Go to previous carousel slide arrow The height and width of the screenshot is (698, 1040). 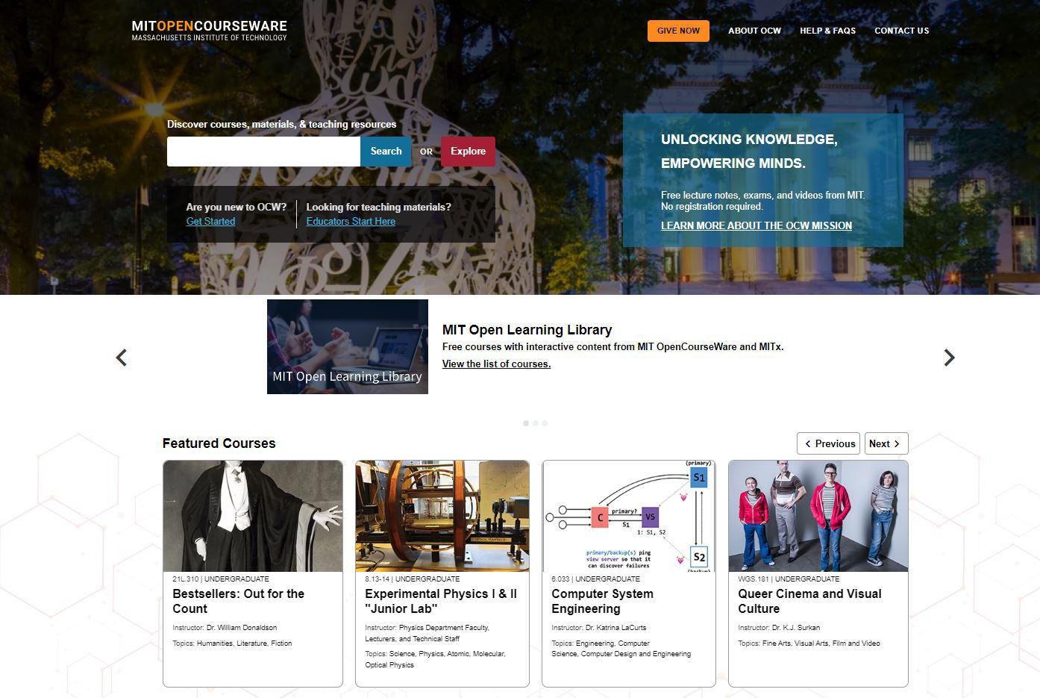(x=122, y=358)
